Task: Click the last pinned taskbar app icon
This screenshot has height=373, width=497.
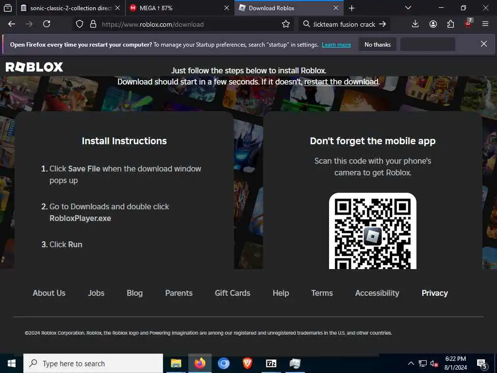Action: [x=295, y=363]
